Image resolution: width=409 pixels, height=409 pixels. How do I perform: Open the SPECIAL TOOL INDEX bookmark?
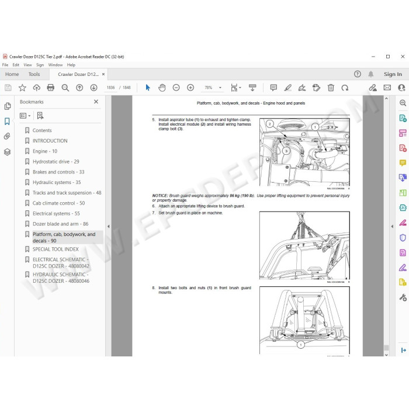point(56,249)
